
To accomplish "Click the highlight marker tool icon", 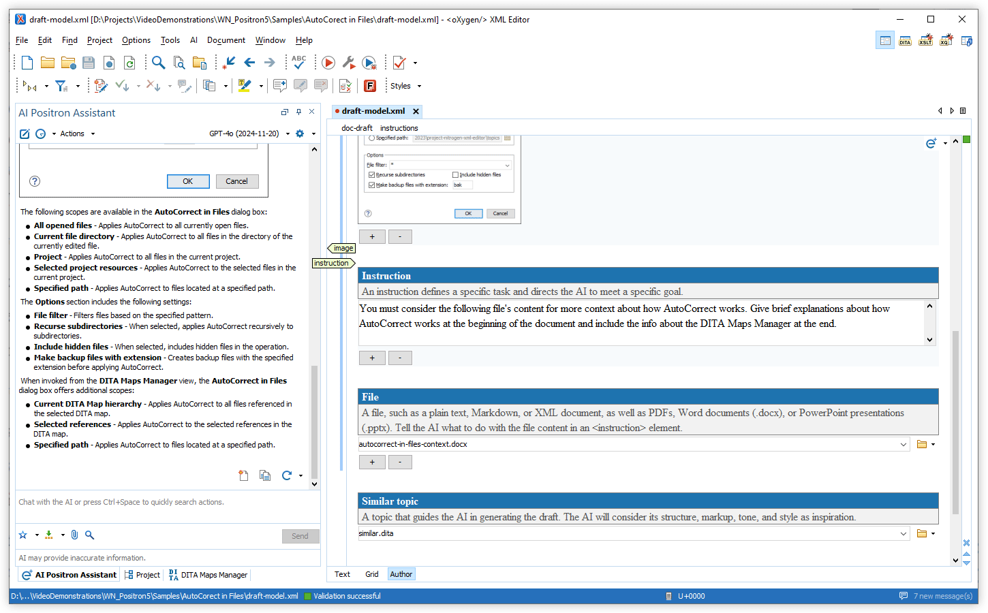I will (244, 86).
